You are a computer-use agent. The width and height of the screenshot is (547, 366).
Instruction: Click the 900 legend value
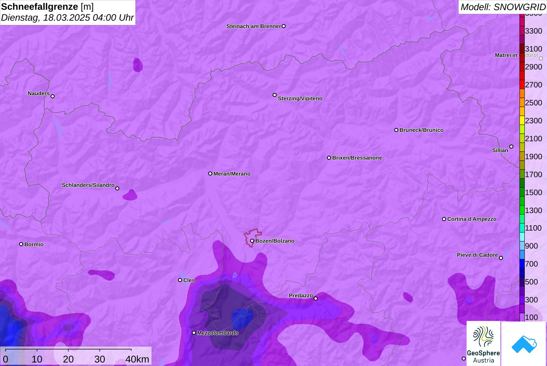pos(531,246)
